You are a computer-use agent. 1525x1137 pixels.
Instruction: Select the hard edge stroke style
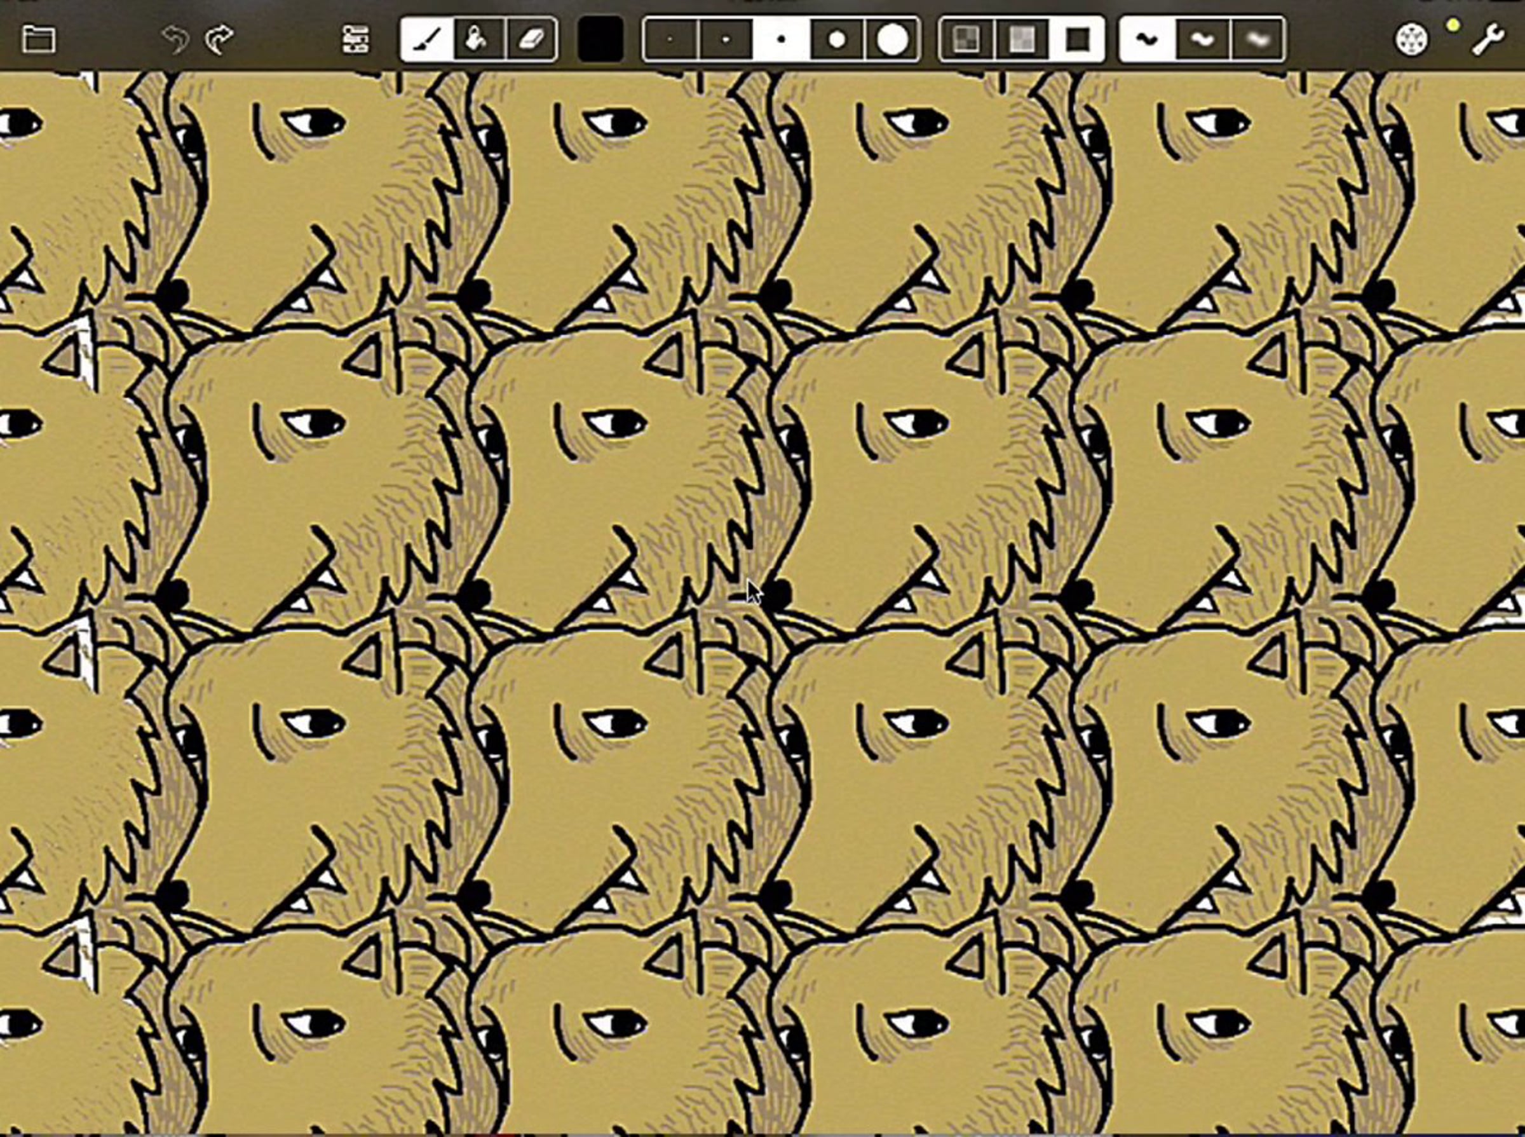(x=1147, y=39)
